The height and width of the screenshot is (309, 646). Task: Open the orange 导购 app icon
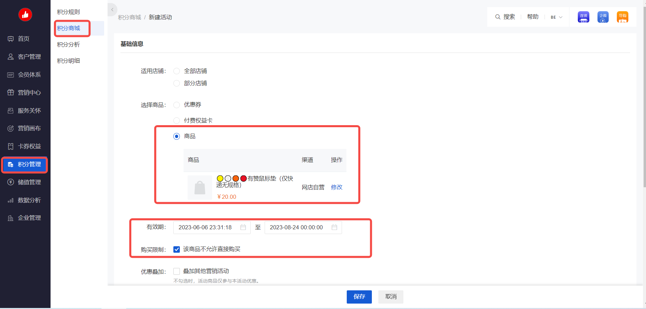coord(622,17)
